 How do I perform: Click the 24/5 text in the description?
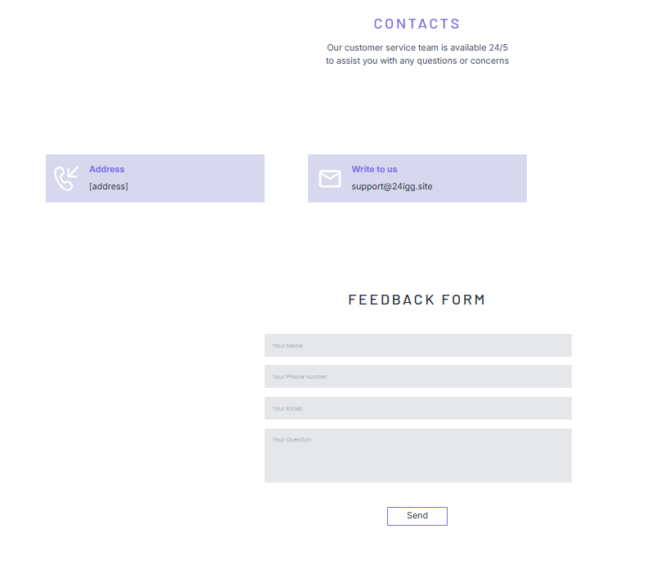[498, 47]
